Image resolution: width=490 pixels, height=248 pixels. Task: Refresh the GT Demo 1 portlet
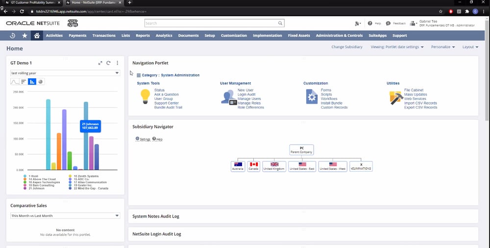point(108,63)
